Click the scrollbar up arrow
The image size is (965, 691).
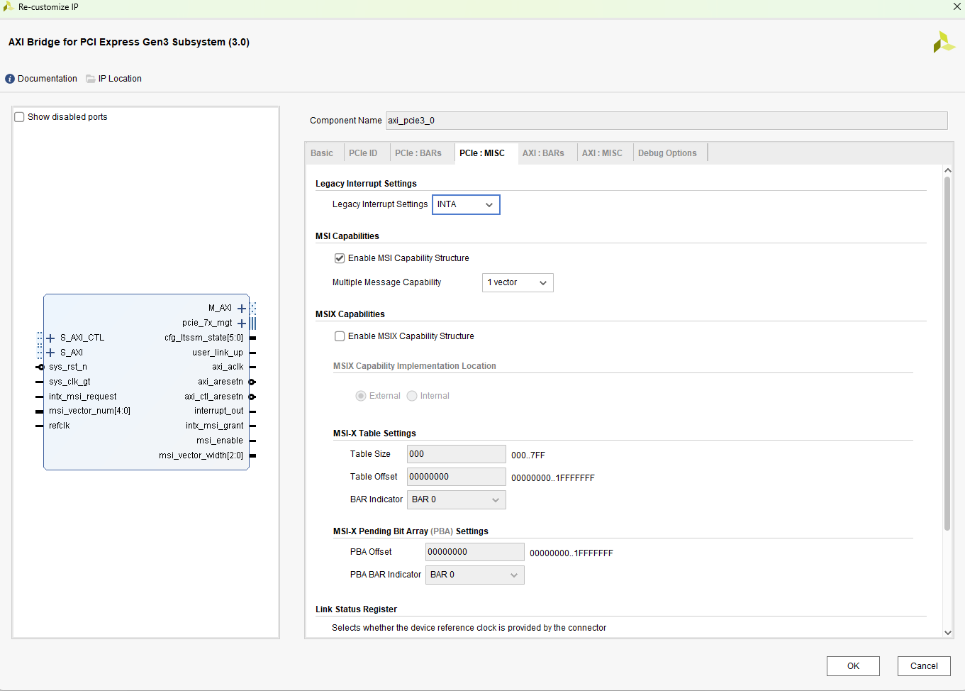947,170
